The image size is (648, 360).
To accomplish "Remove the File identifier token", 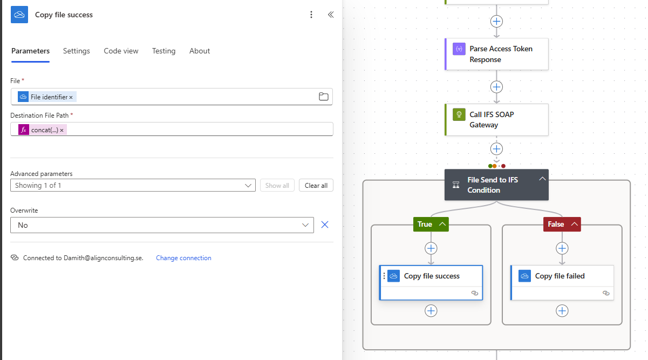I will click(71, 97).
